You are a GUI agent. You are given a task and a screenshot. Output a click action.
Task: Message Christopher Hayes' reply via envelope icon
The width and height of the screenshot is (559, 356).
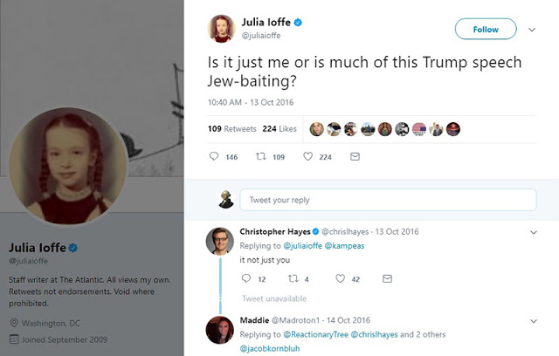388,278
